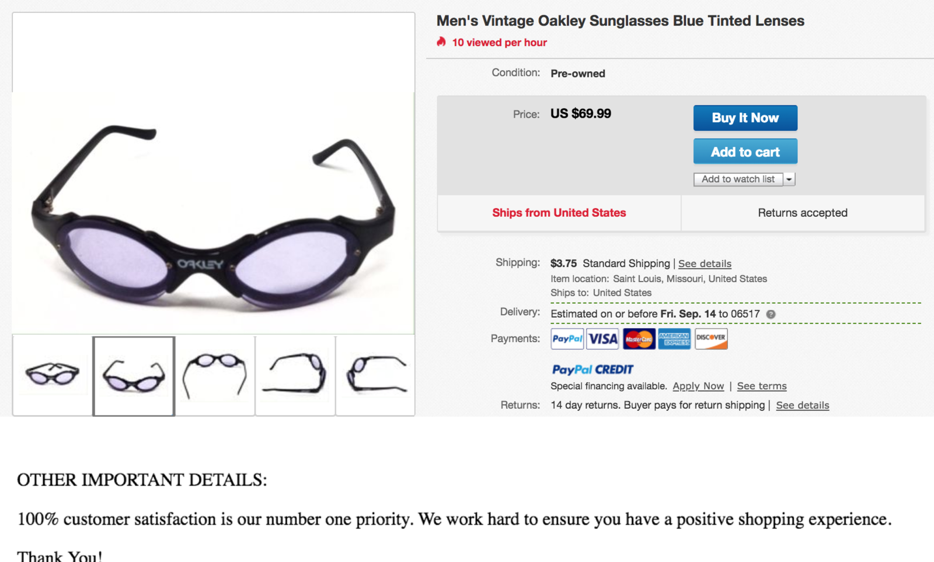Screen dimensions: 934x562
Task: Click the Discover card icon
Action: pyautogui.click(x=710, y=339)
